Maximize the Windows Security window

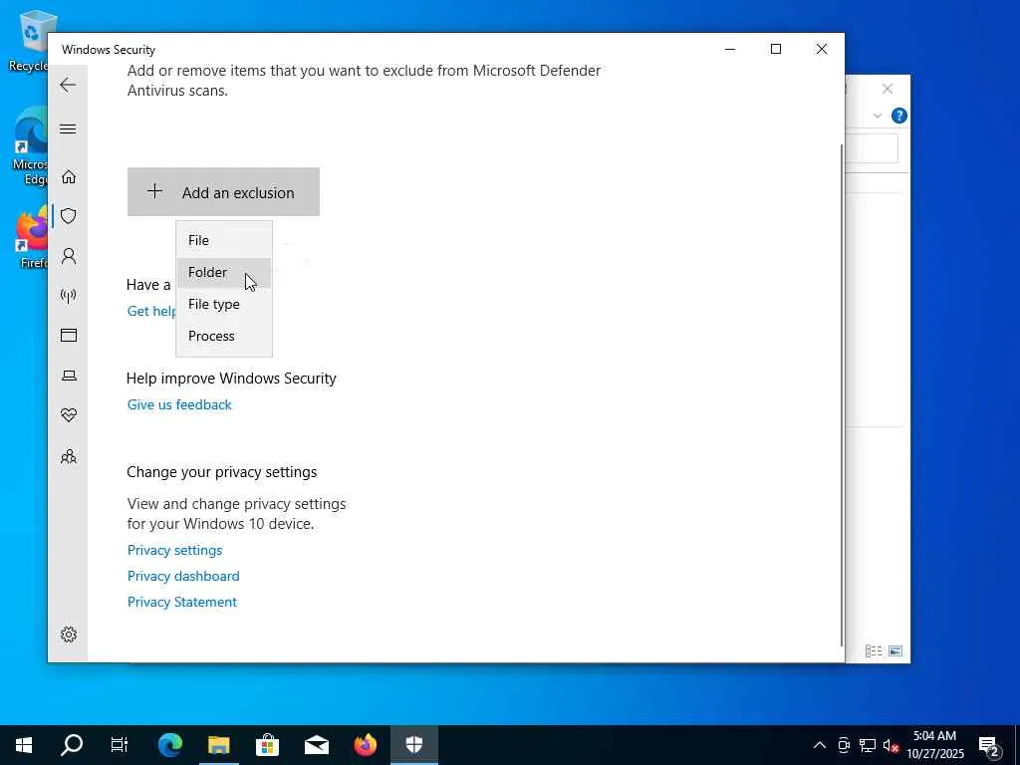(x=775, y=49)
